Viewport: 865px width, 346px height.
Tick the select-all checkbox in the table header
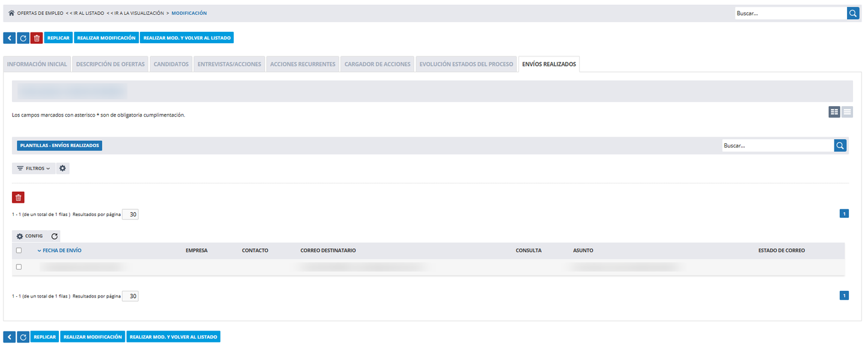(19, 251)
